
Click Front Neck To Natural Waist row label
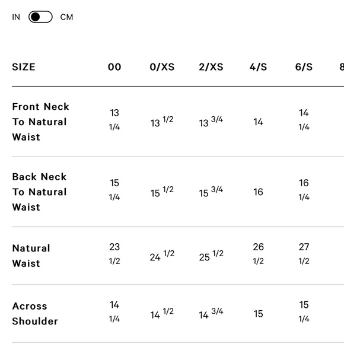click(40, 122)
